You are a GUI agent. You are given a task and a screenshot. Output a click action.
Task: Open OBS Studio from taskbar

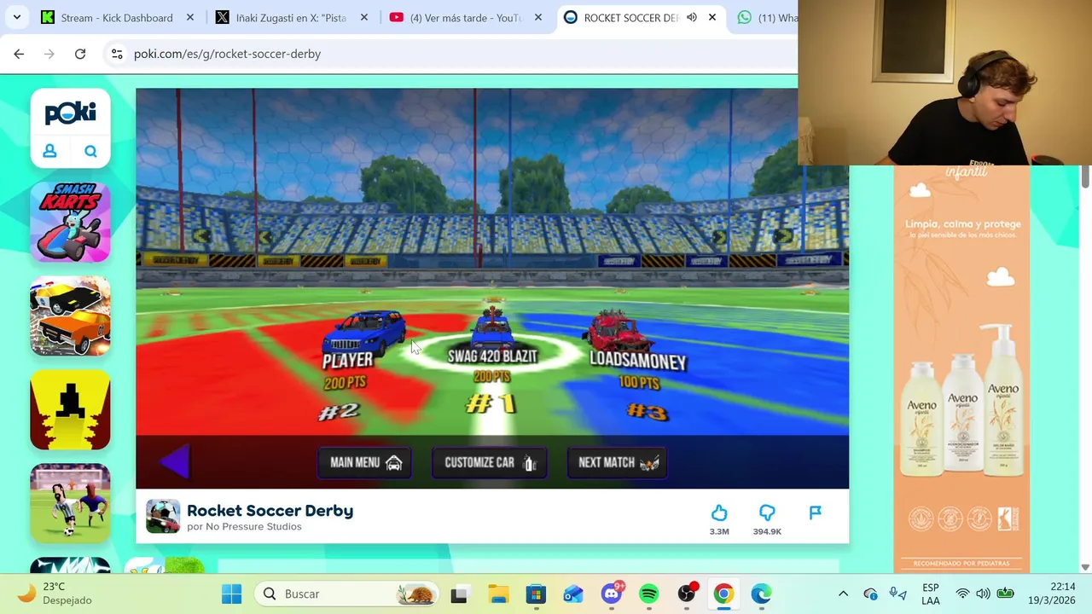[x=687, y=594]
